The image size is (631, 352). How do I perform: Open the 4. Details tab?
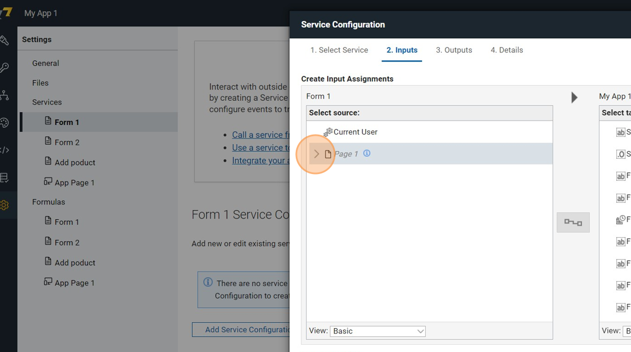point(506,50)
